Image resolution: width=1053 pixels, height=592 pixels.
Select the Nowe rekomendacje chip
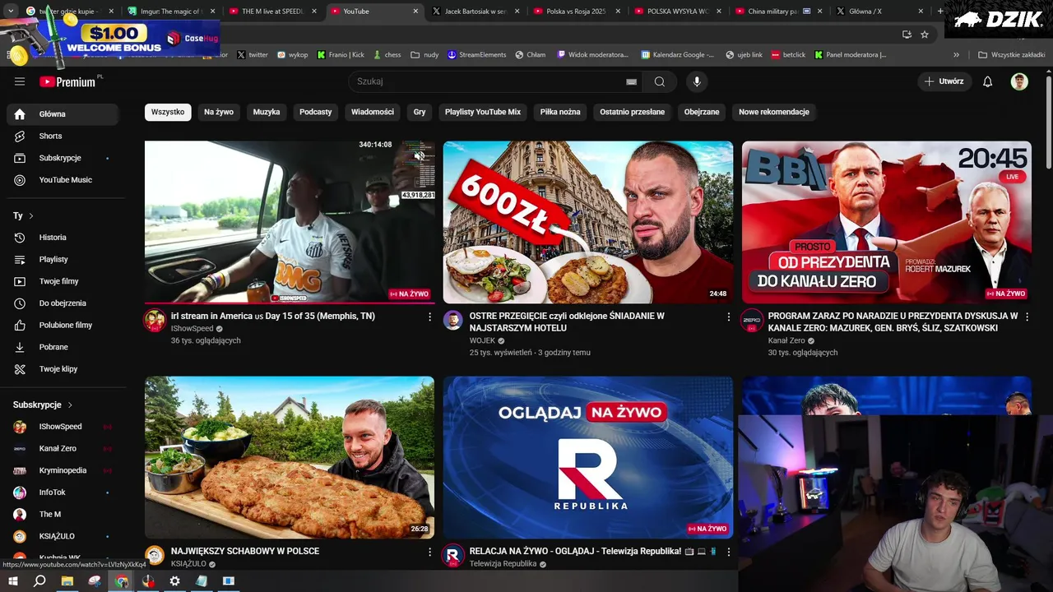pos(774,112)
